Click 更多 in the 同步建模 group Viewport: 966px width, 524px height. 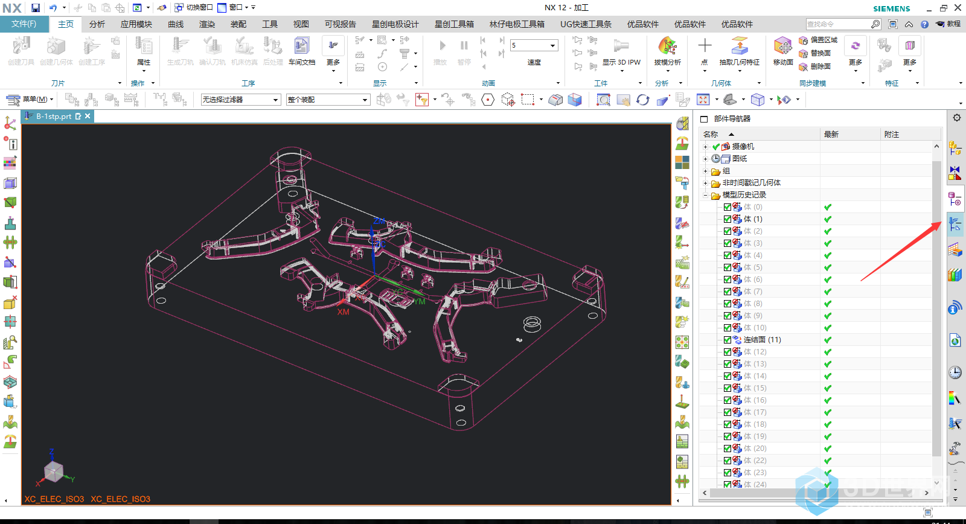(x=856, y=53)
